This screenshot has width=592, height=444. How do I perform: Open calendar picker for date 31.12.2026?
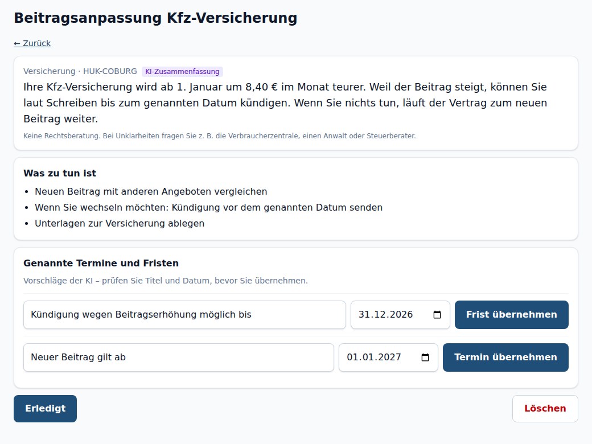click(x=437, y=314)
